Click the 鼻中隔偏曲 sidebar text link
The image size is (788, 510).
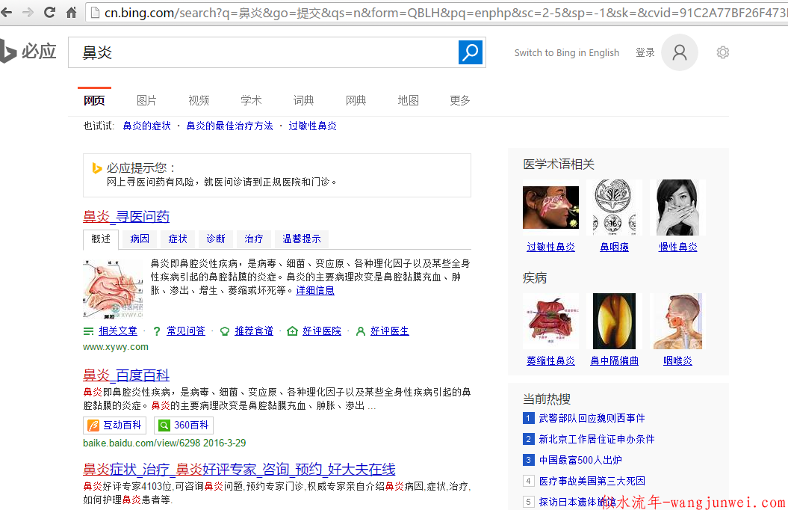(x=614, y=360)
